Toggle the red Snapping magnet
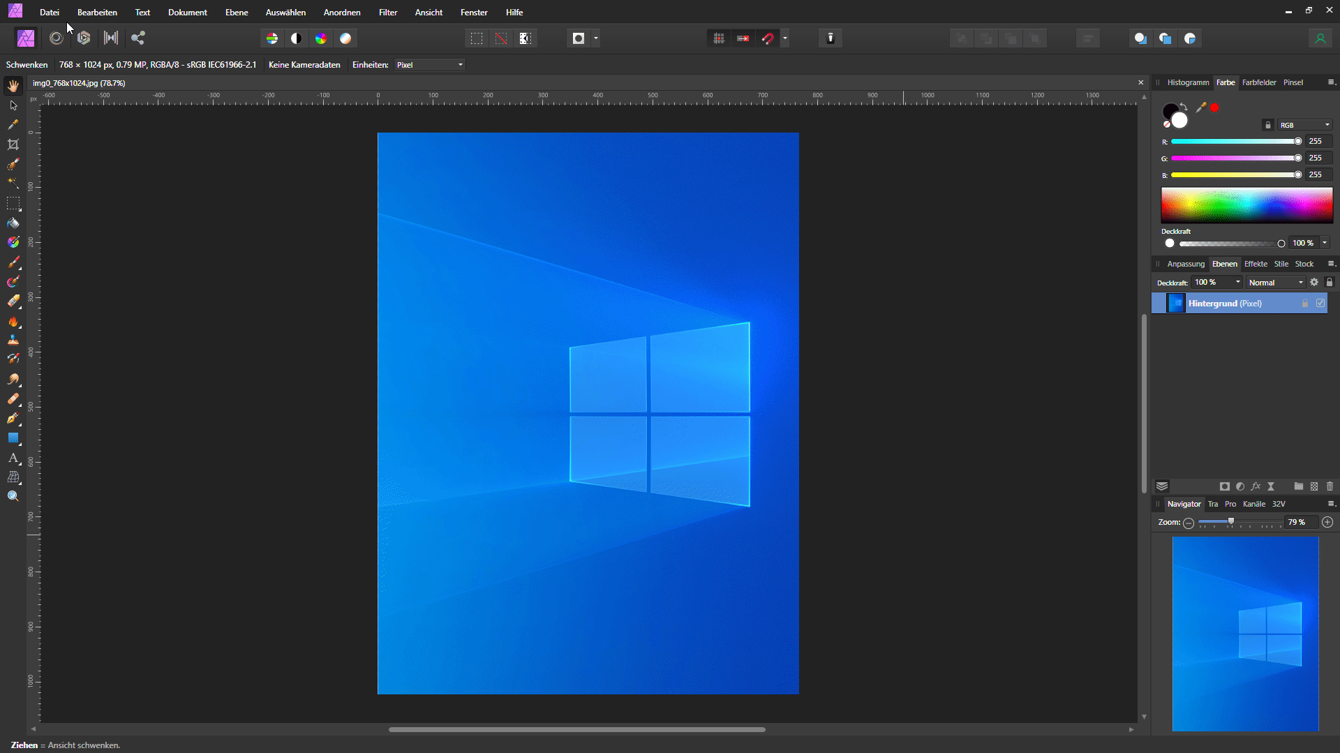Viewport: 1340px width, 753px height. 768,38
